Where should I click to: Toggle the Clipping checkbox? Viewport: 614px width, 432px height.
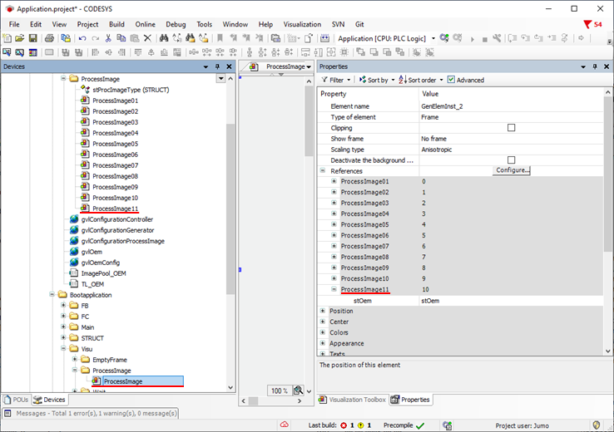511,128
